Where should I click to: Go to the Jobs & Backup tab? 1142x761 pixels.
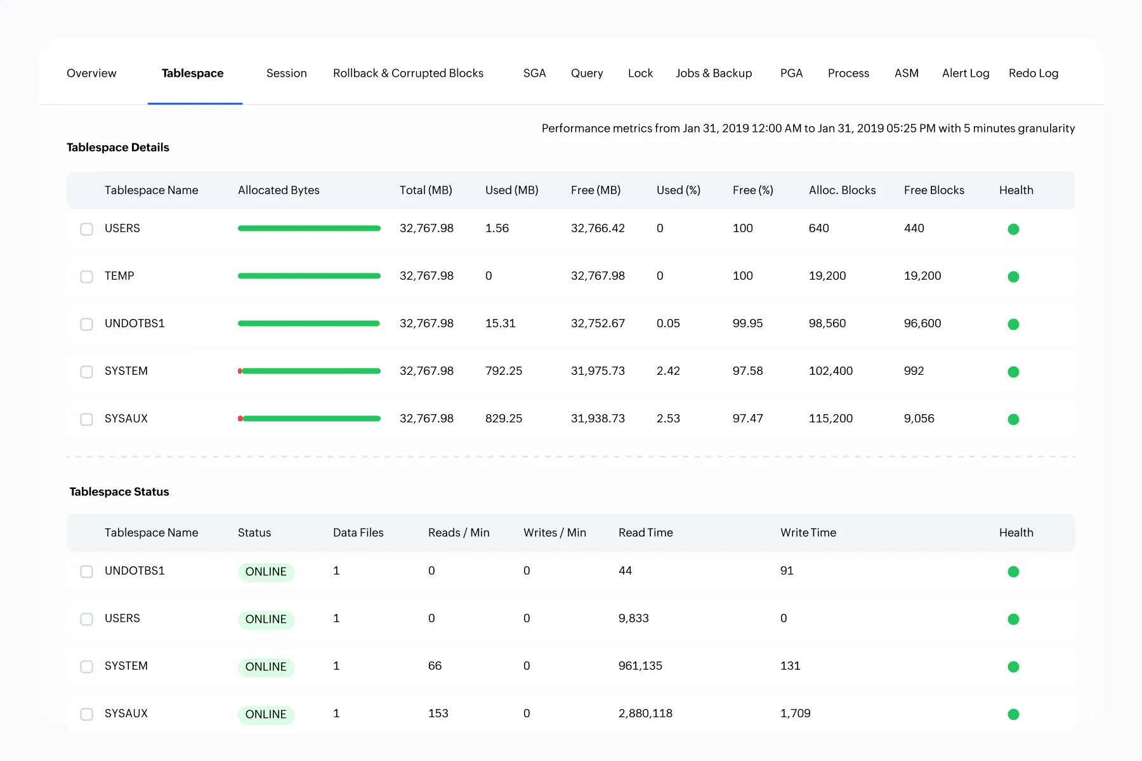[x=714, y=73]
